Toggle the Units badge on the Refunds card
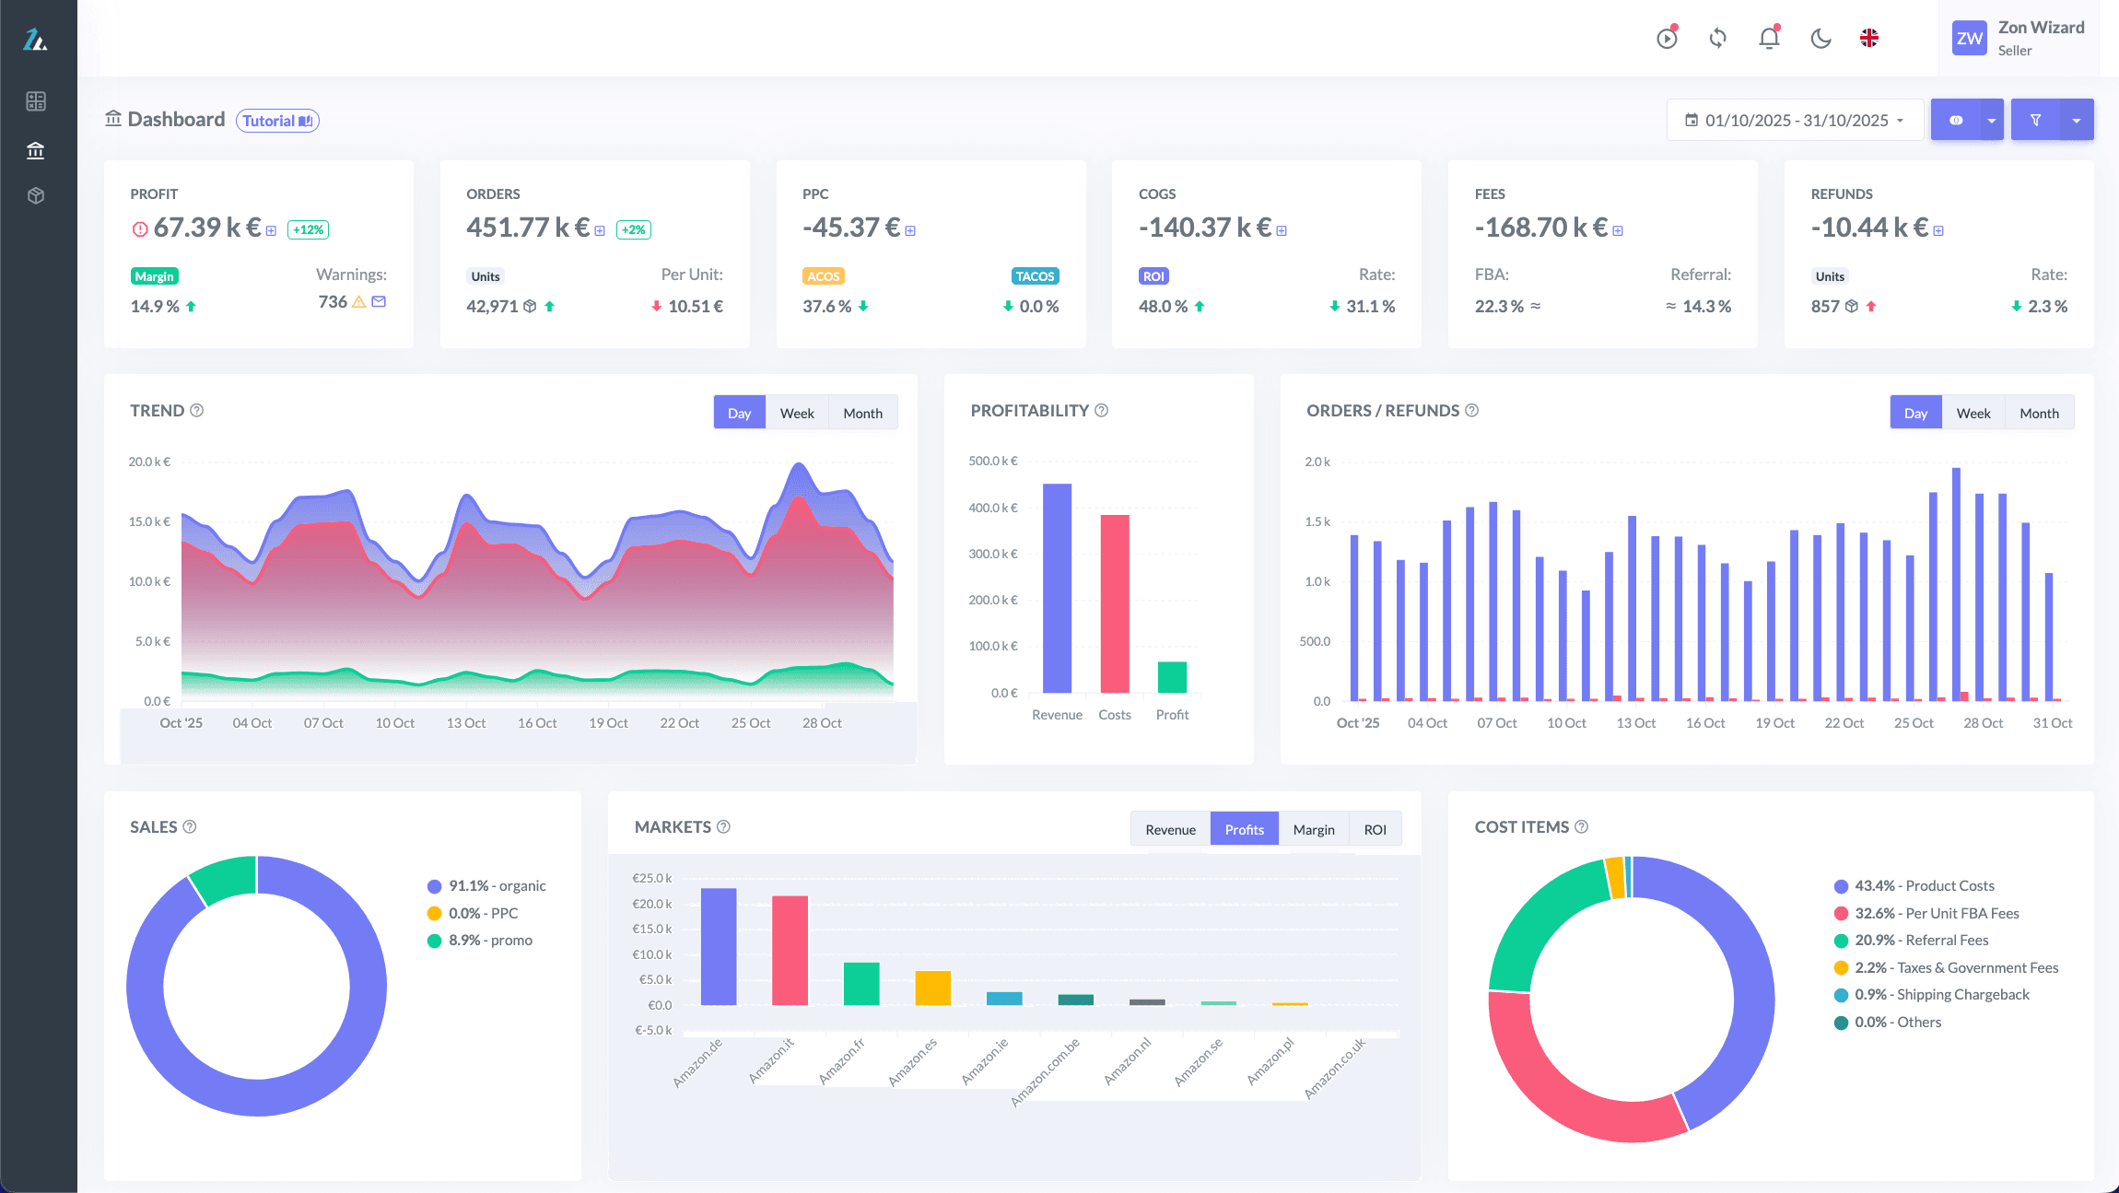This screenshot has width=2119, height=1193. [x=1830, y=276]
